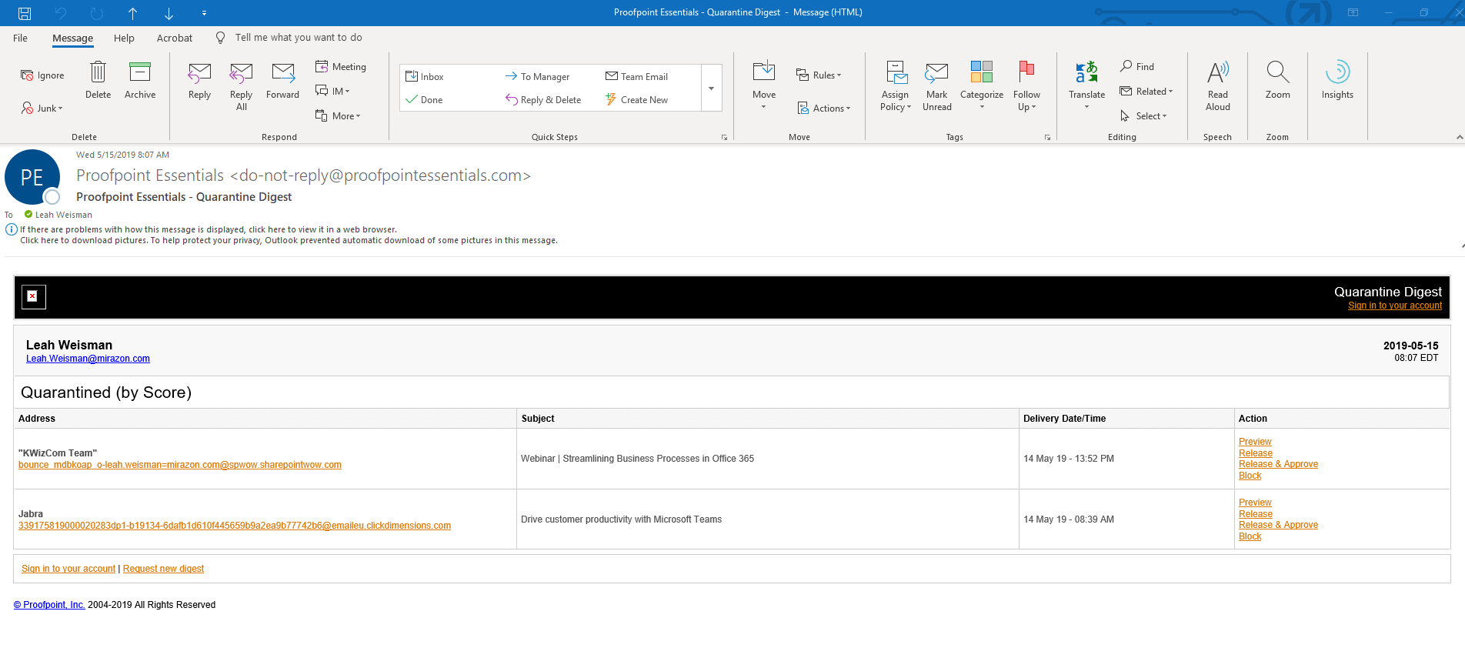Run the Reply & Delete quick step
This screenshot has width=1465, height=648.
[543, 100]
